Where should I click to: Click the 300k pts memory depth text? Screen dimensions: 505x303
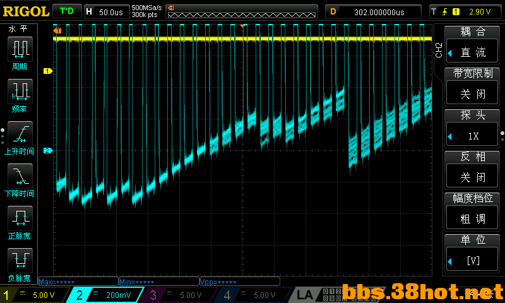145,15
